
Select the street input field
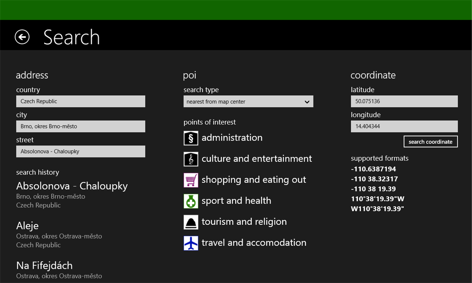coord(81,151)
